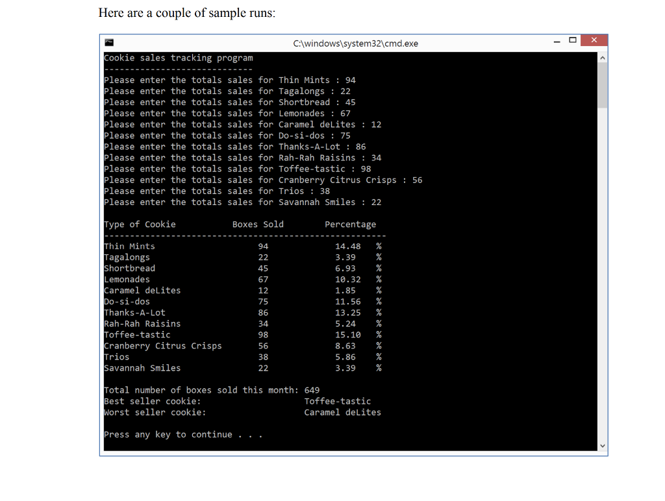Click Caramel deLites in the results table
The image size is (665, 501).
tap(142, 290)
